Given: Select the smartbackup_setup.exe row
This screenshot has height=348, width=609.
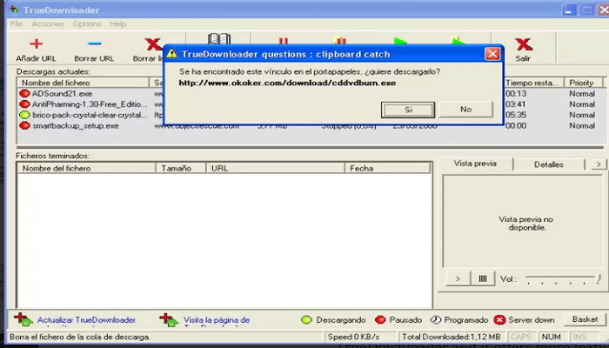Looking at the screenshot, I should [x=76, y=125].
